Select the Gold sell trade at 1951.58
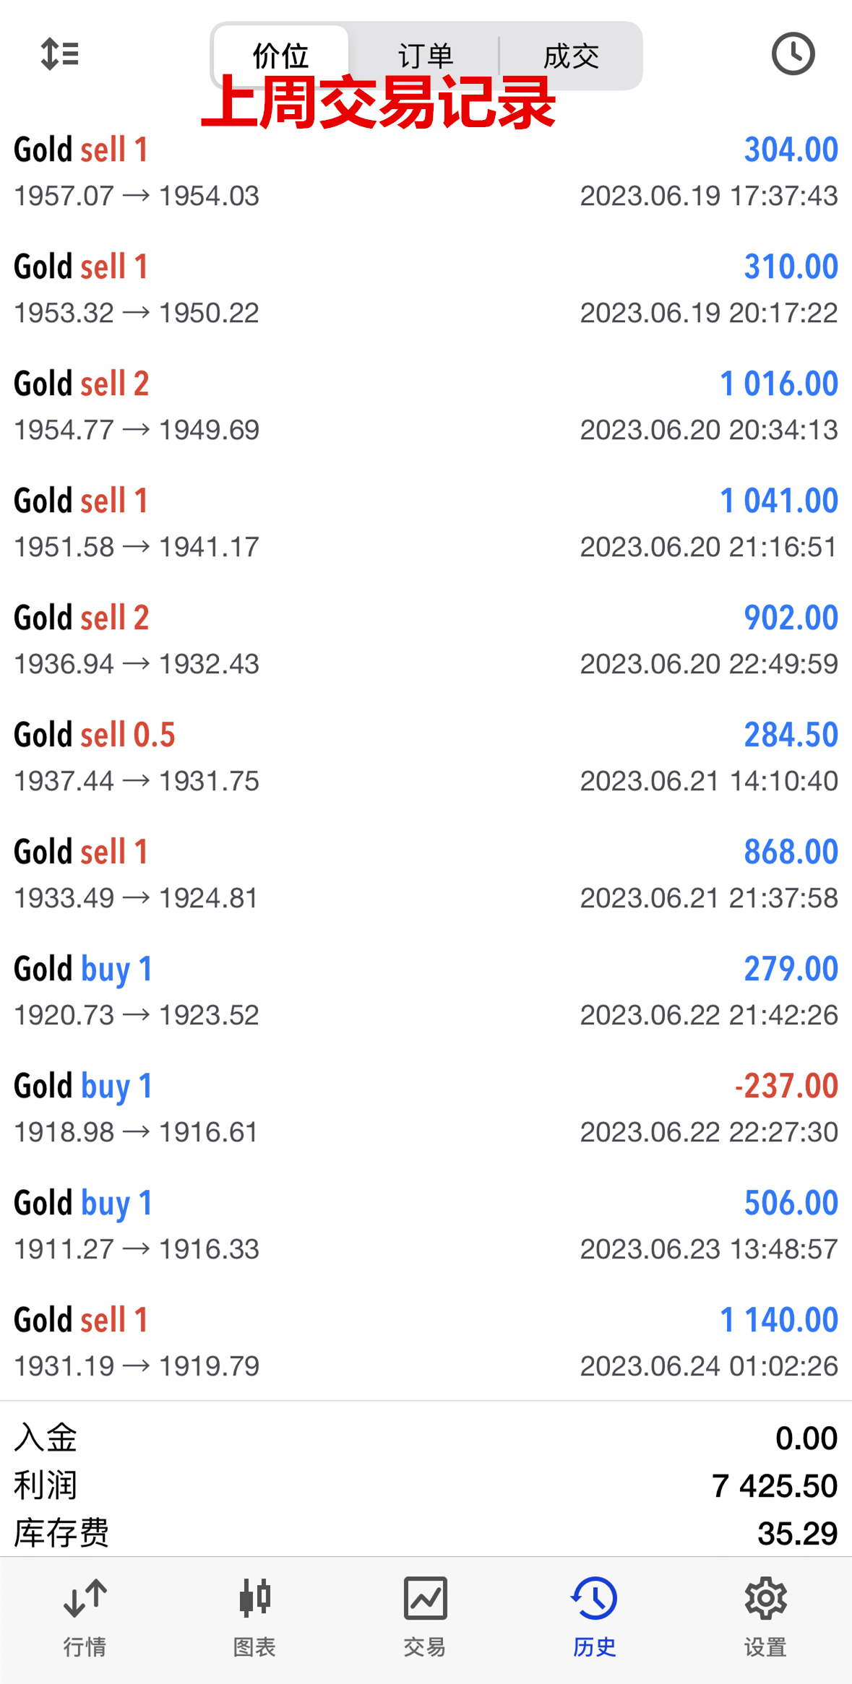Image resolution: width=852 pixels, height=1684 pixels. (x=426, y=523)
